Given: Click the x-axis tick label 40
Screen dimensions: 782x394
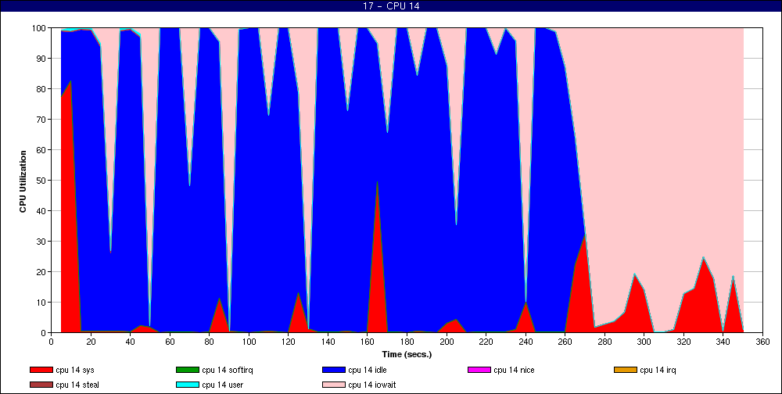Looking at the screenshot, I should pos(130,342).
